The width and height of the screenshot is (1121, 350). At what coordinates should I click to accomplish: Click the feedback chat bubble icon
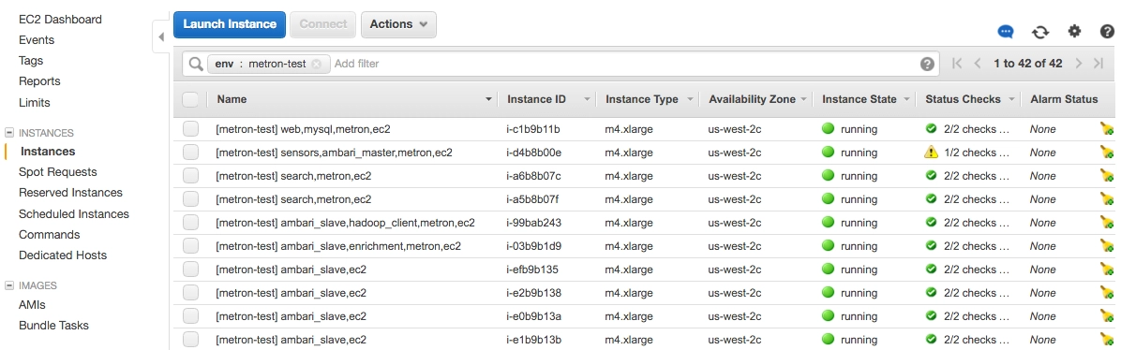coord(1006,32)
